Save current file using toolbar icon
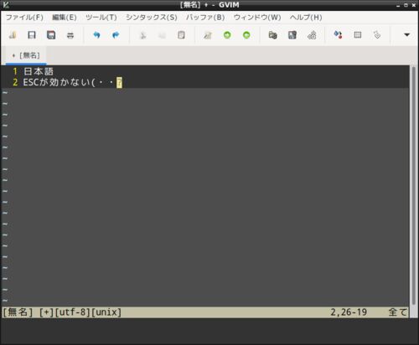This screenshot has width=419, height=345. [32, 35]
